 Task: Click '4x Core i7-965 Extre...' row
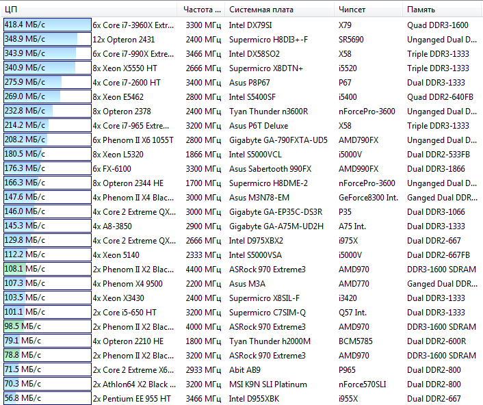[x=131, y=126]
